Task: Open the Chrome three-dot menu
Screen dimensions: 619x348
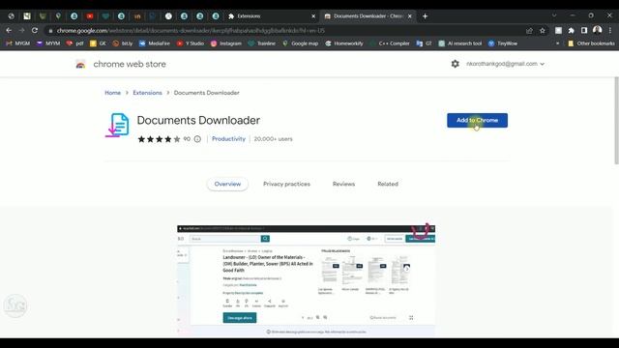Action: [x=610, y=30]
